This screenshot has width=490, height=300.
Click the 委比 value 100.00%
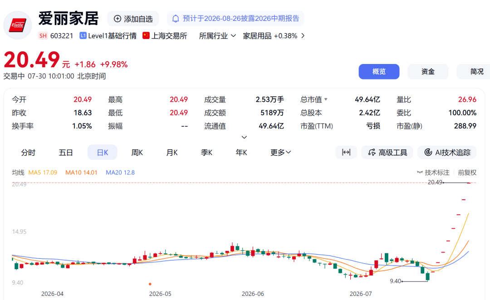[x=462, y=113]
